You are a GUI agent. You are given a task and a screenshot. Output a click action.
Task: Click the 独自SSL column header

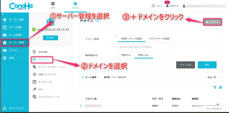click(176, 99)
